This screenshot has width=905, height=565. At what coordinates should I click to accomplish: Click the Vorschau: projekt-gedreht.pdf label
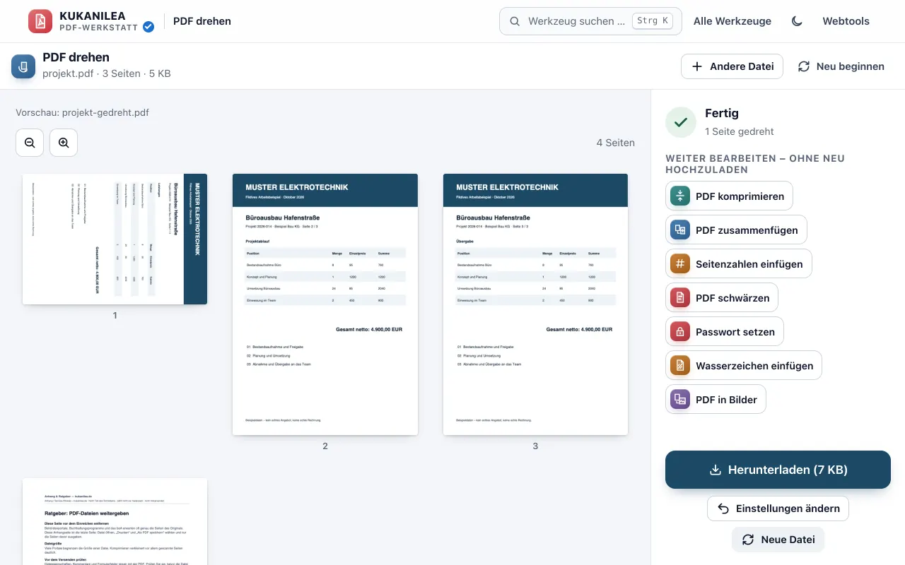tap(83, 112)
